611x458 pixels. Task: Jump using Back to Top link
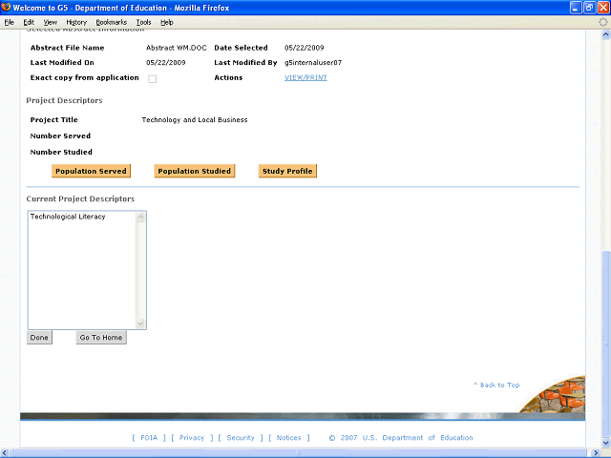coord(496,385)
